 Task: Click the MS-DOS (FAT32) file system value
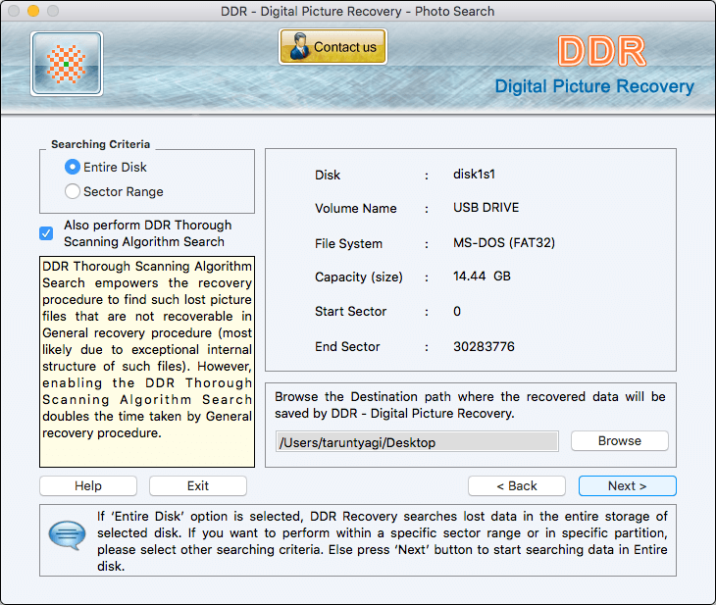(x=504, y=242)
